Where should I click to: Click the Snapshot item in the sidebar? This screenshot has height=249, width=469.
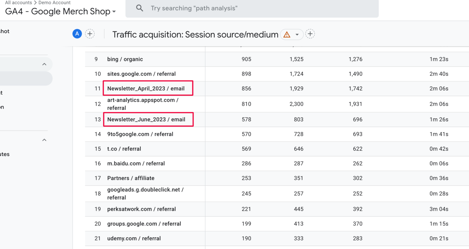tap(5, 31)
